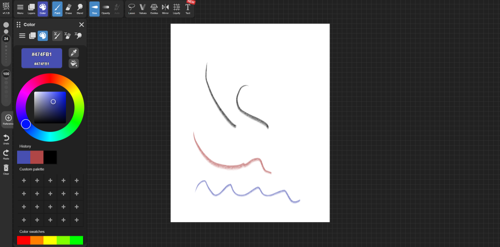Screen dimensions: 500x247
Task: Switch to Layers tab inside Color panel
Action: tap(32, 36)
